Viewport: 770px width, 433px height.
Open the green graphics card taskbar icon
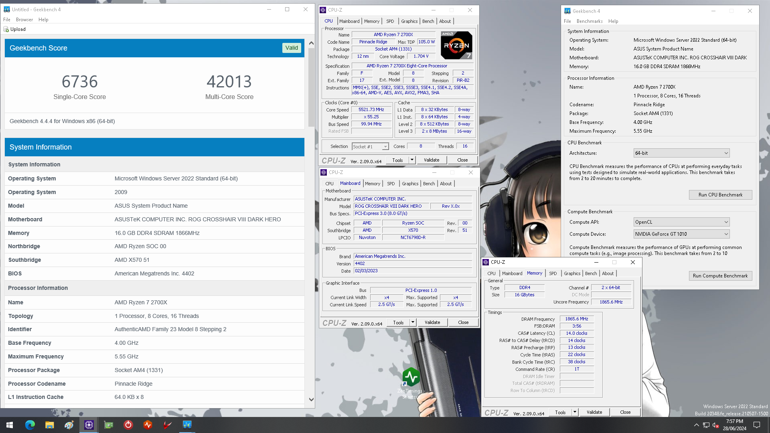[108, 425]
